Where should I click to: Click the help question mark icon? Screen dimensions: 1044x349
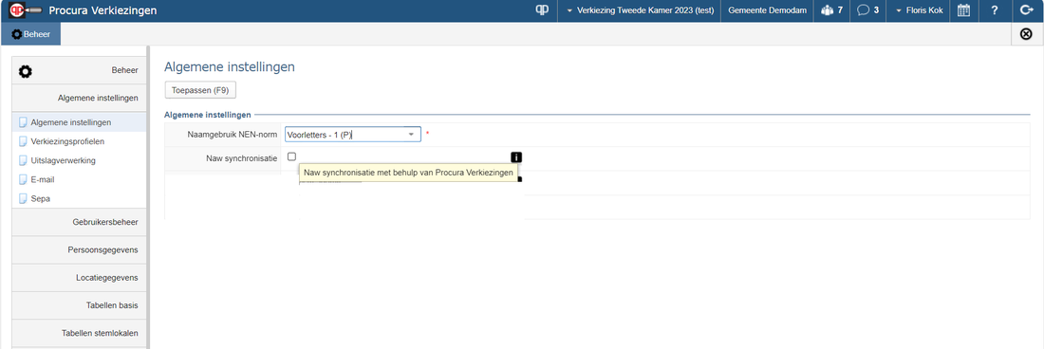pyautogui.click(x=994, y=10)
